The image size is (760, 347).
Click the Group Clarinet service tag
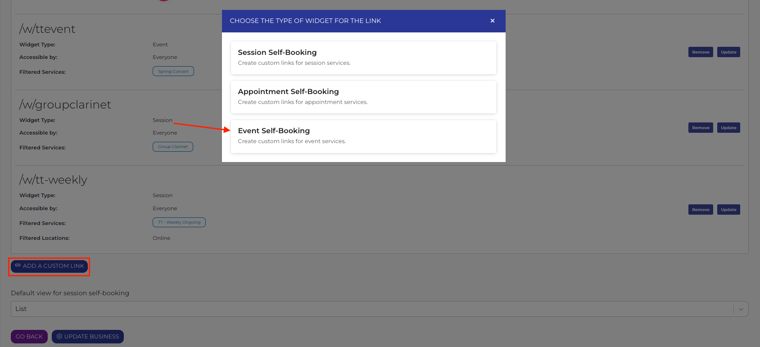173,147
